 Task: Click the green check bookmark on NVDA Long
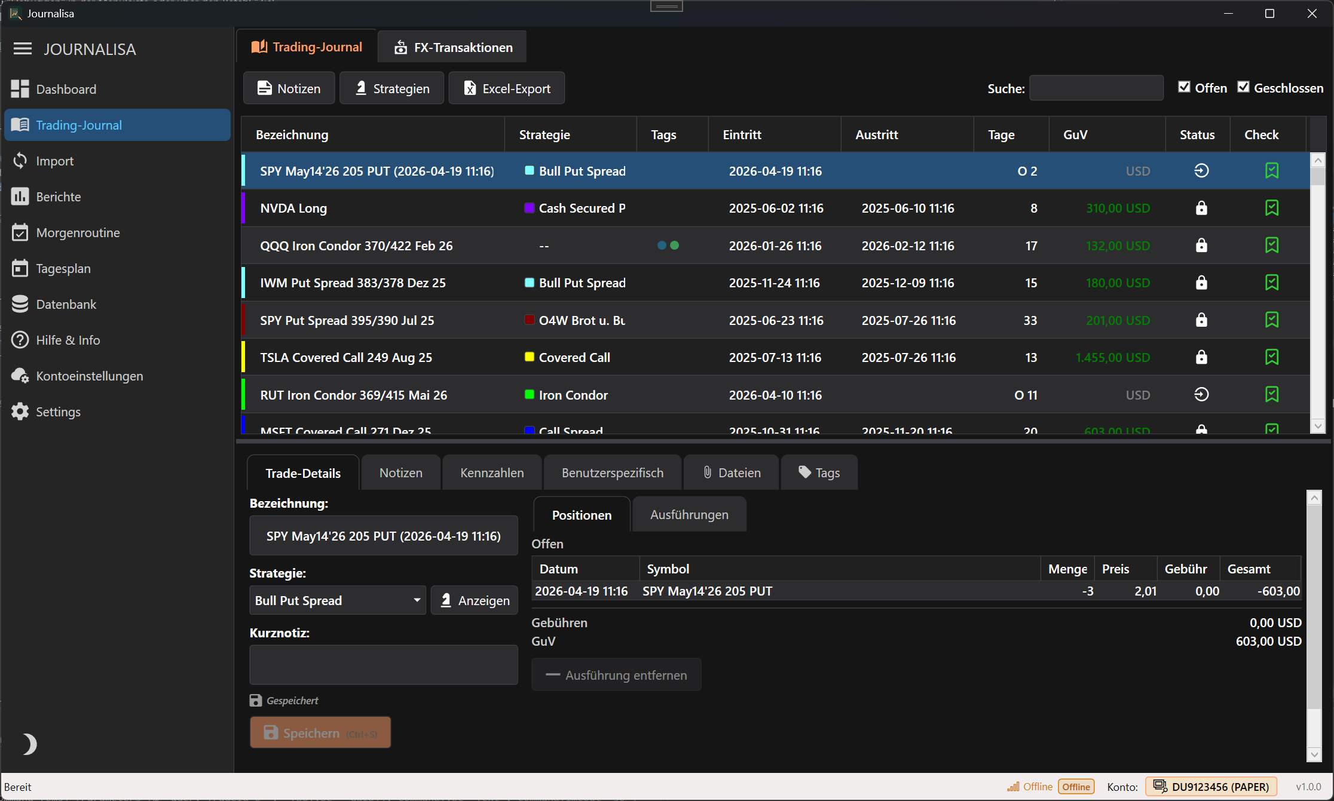pos(1272,208)
